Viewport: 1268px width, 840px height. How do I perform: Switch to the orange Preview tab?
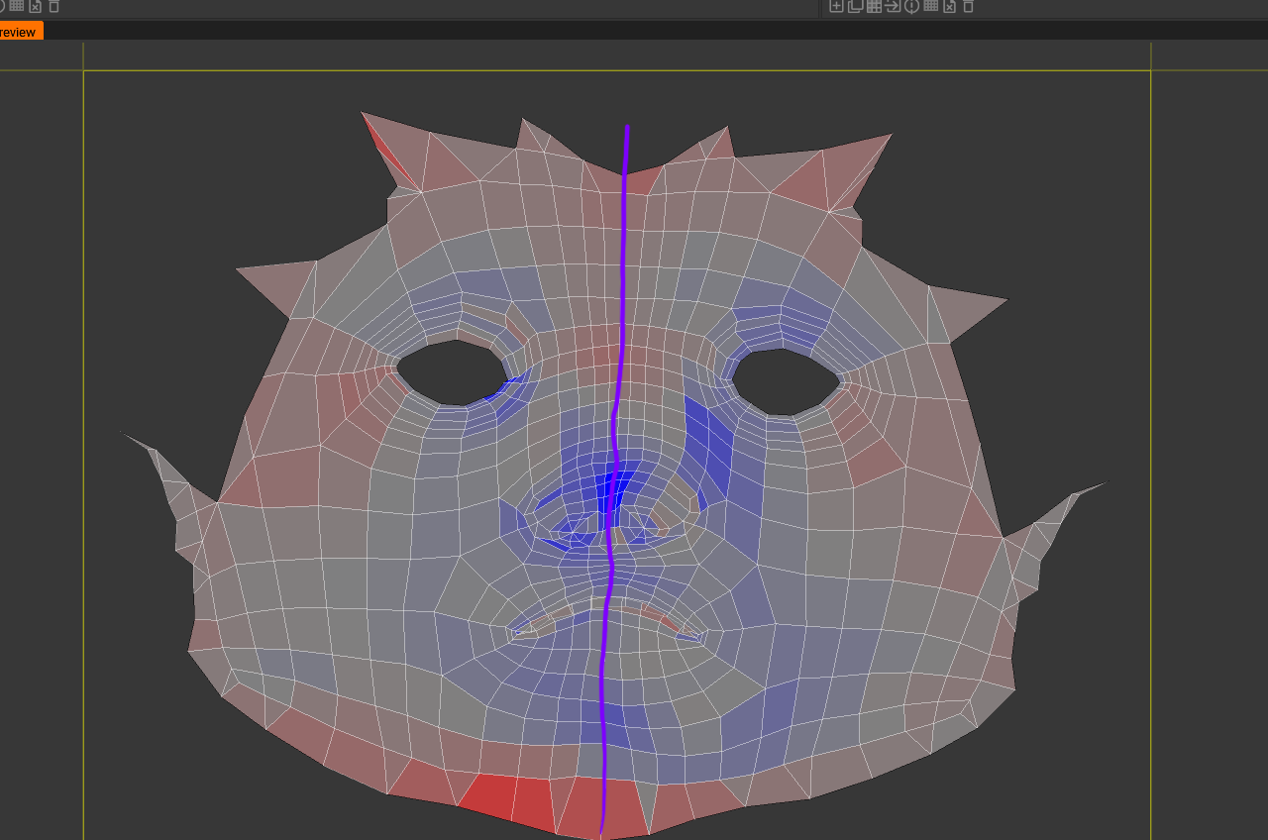tap(20, 32)
